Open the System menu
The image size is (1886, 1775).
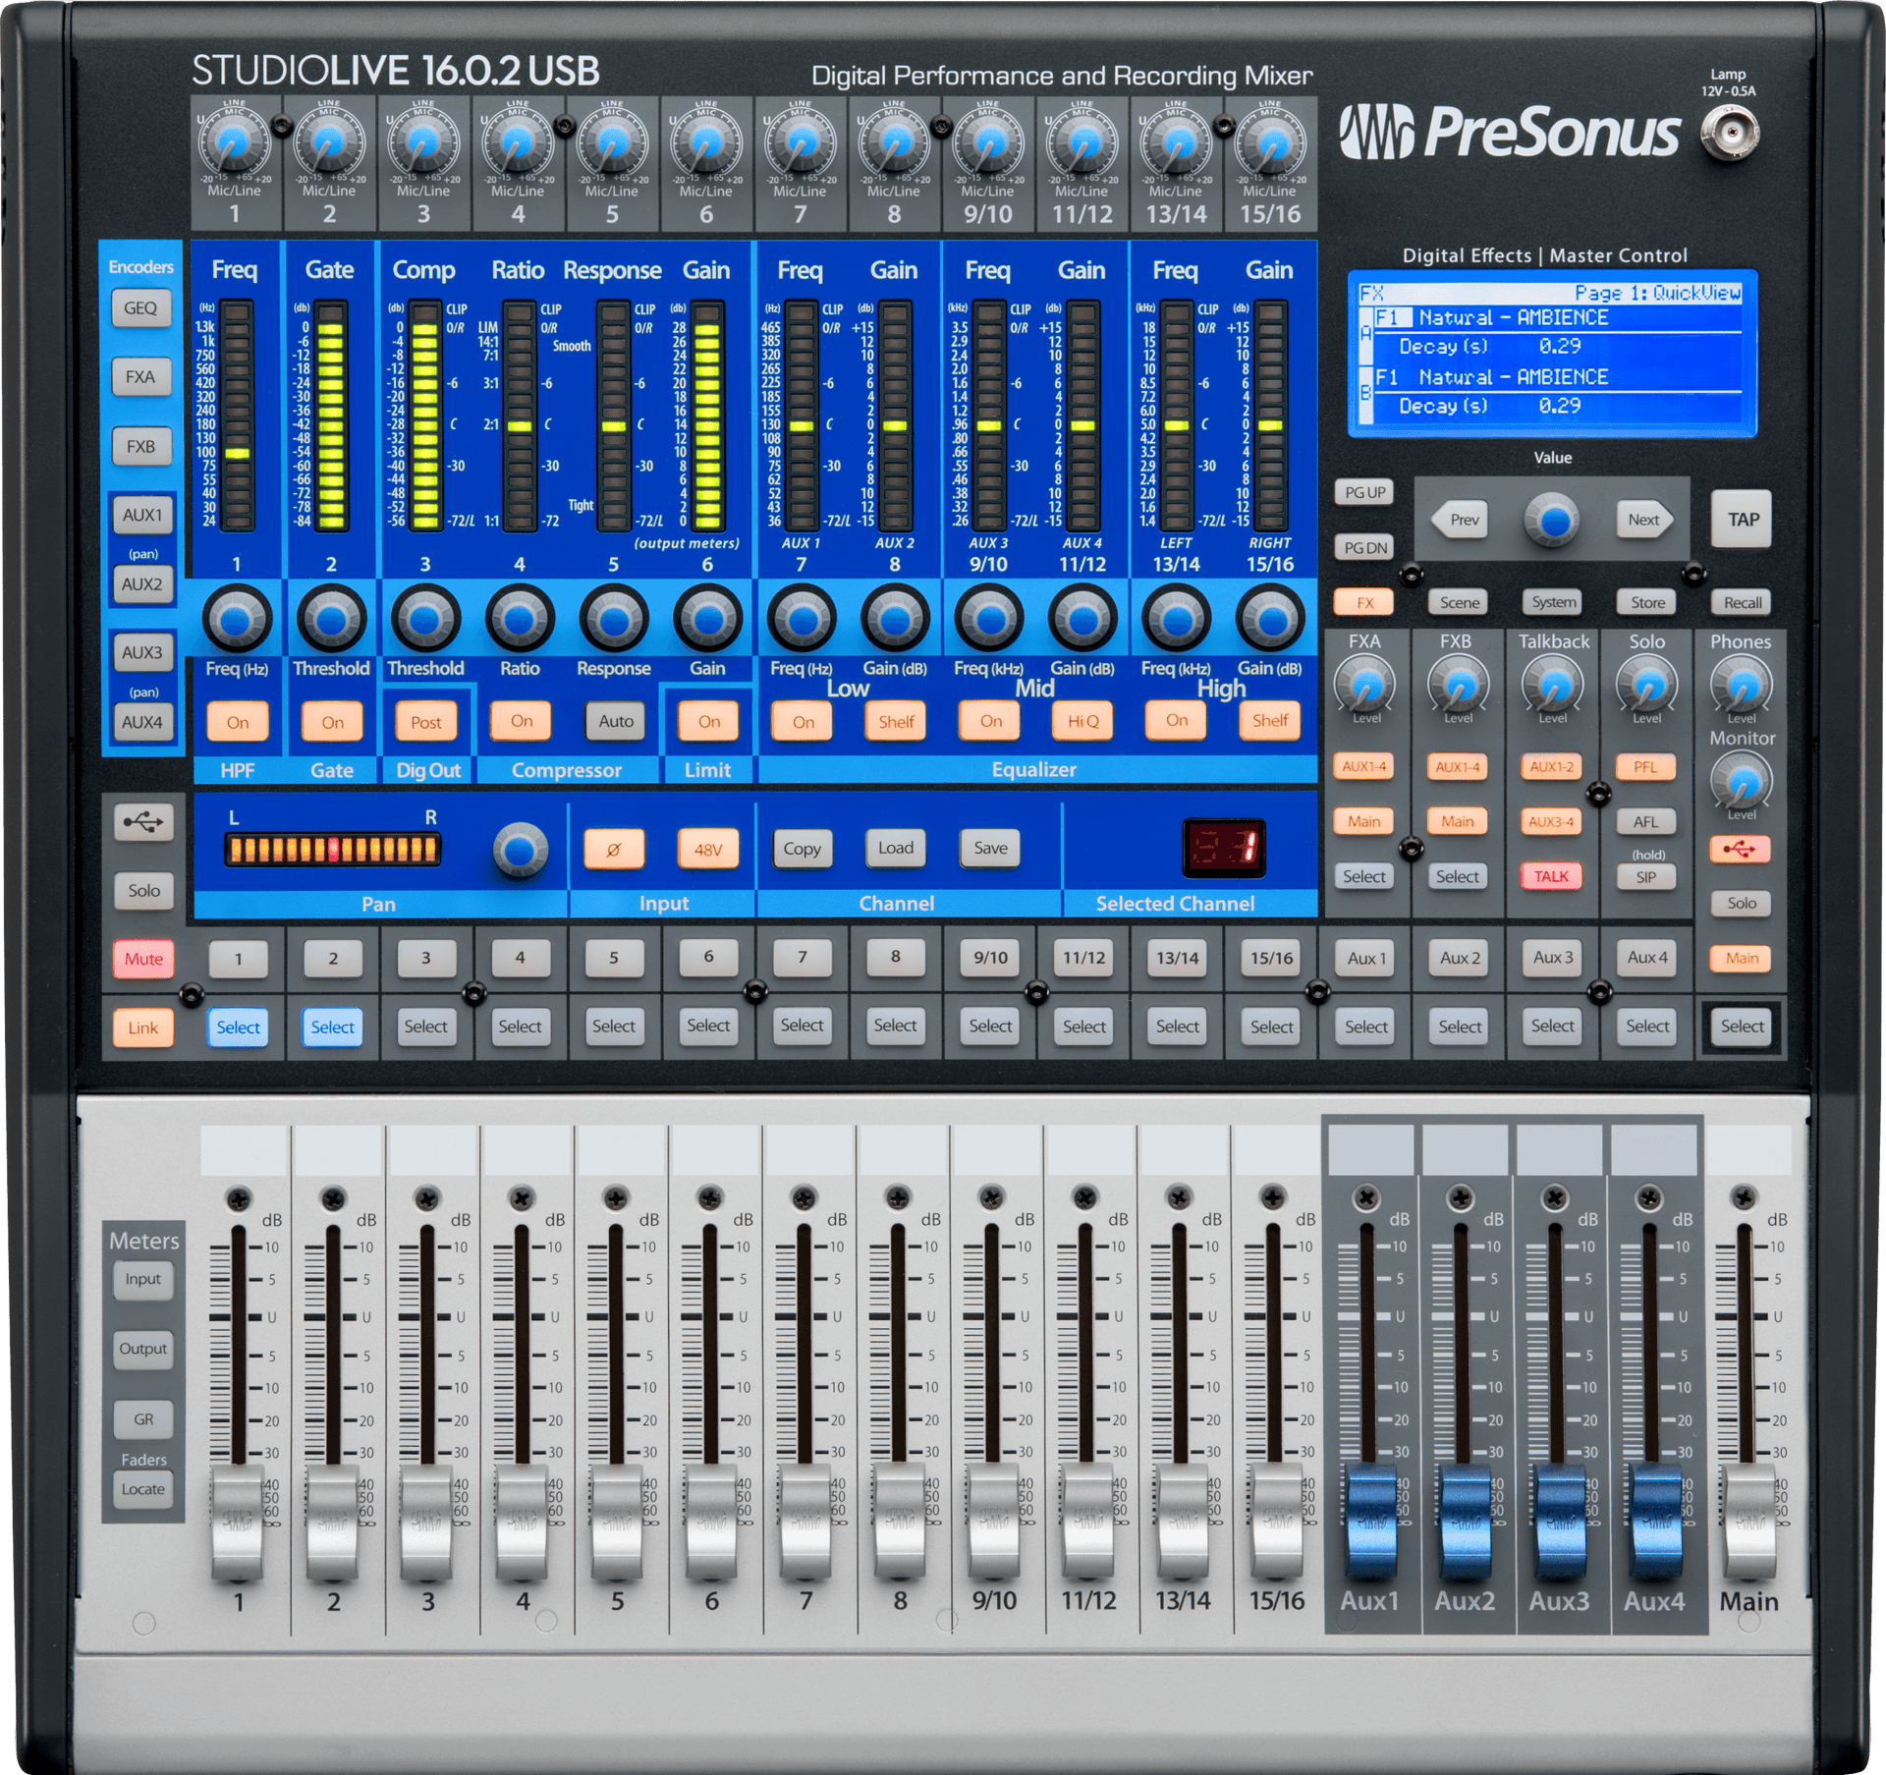point(1552,601)
